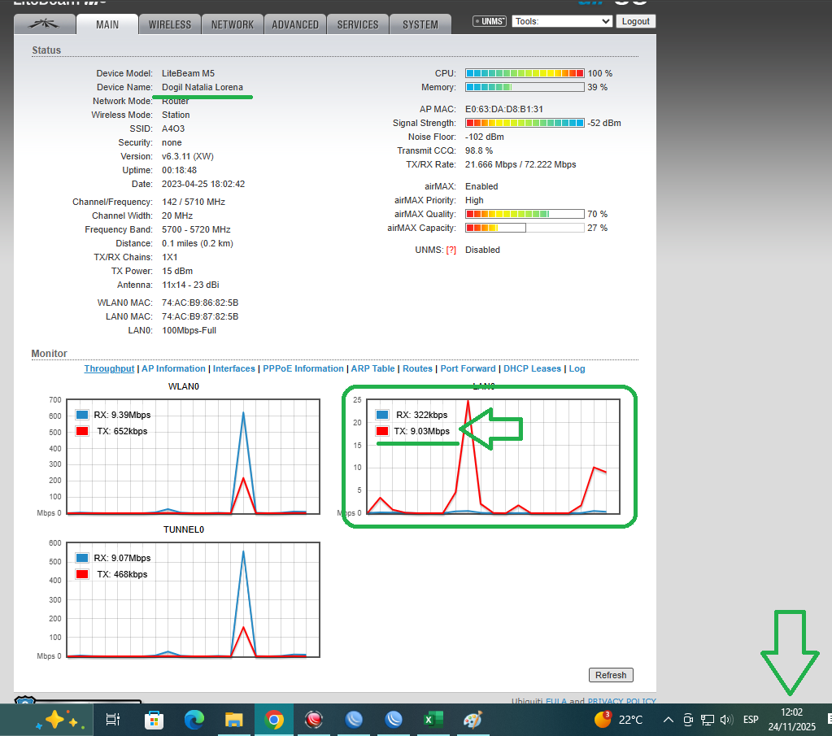Switch to the WIRELESS tab
Viewport: 832px width, 736px height.
coord(169,24)
